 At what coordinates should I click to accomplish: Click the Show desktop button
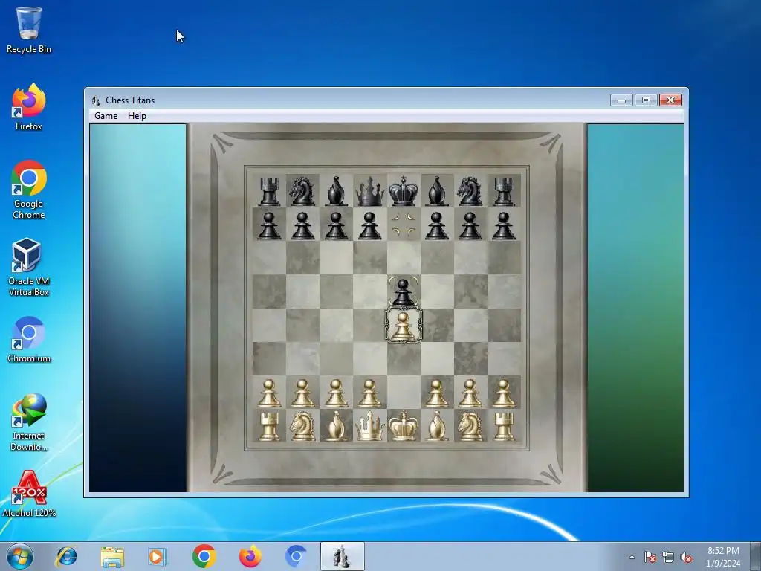pyautogui.click(x=756, y=556)
